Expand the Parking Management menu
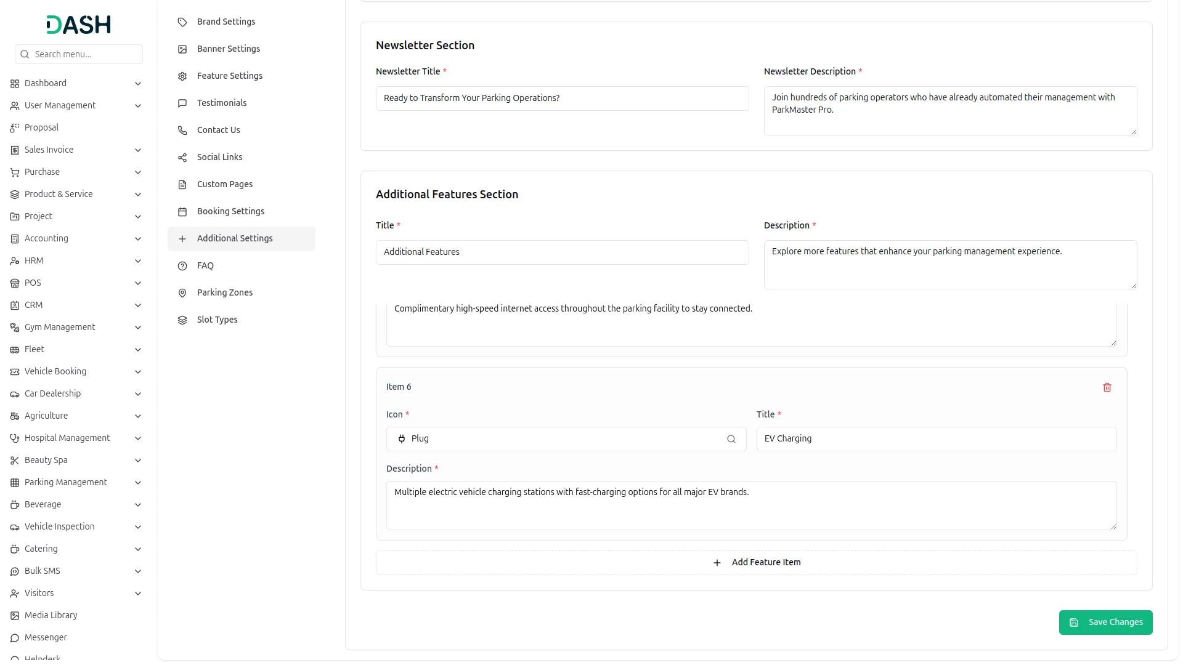This screenshot has height=665, width=1183. [138, 483]
